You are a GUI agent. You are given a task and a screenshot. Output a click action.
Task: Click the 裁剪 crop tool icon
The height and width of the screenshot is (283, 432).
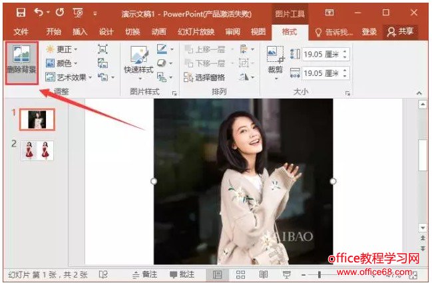point(275,54)
